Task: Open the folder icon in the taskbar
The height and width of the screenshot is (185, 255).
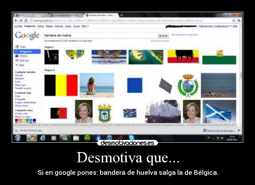Action: pos(76,138)
